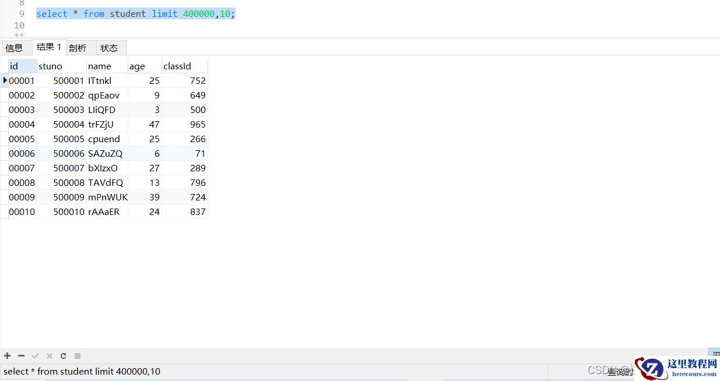Click stuno cell 500004

point(62,124)
